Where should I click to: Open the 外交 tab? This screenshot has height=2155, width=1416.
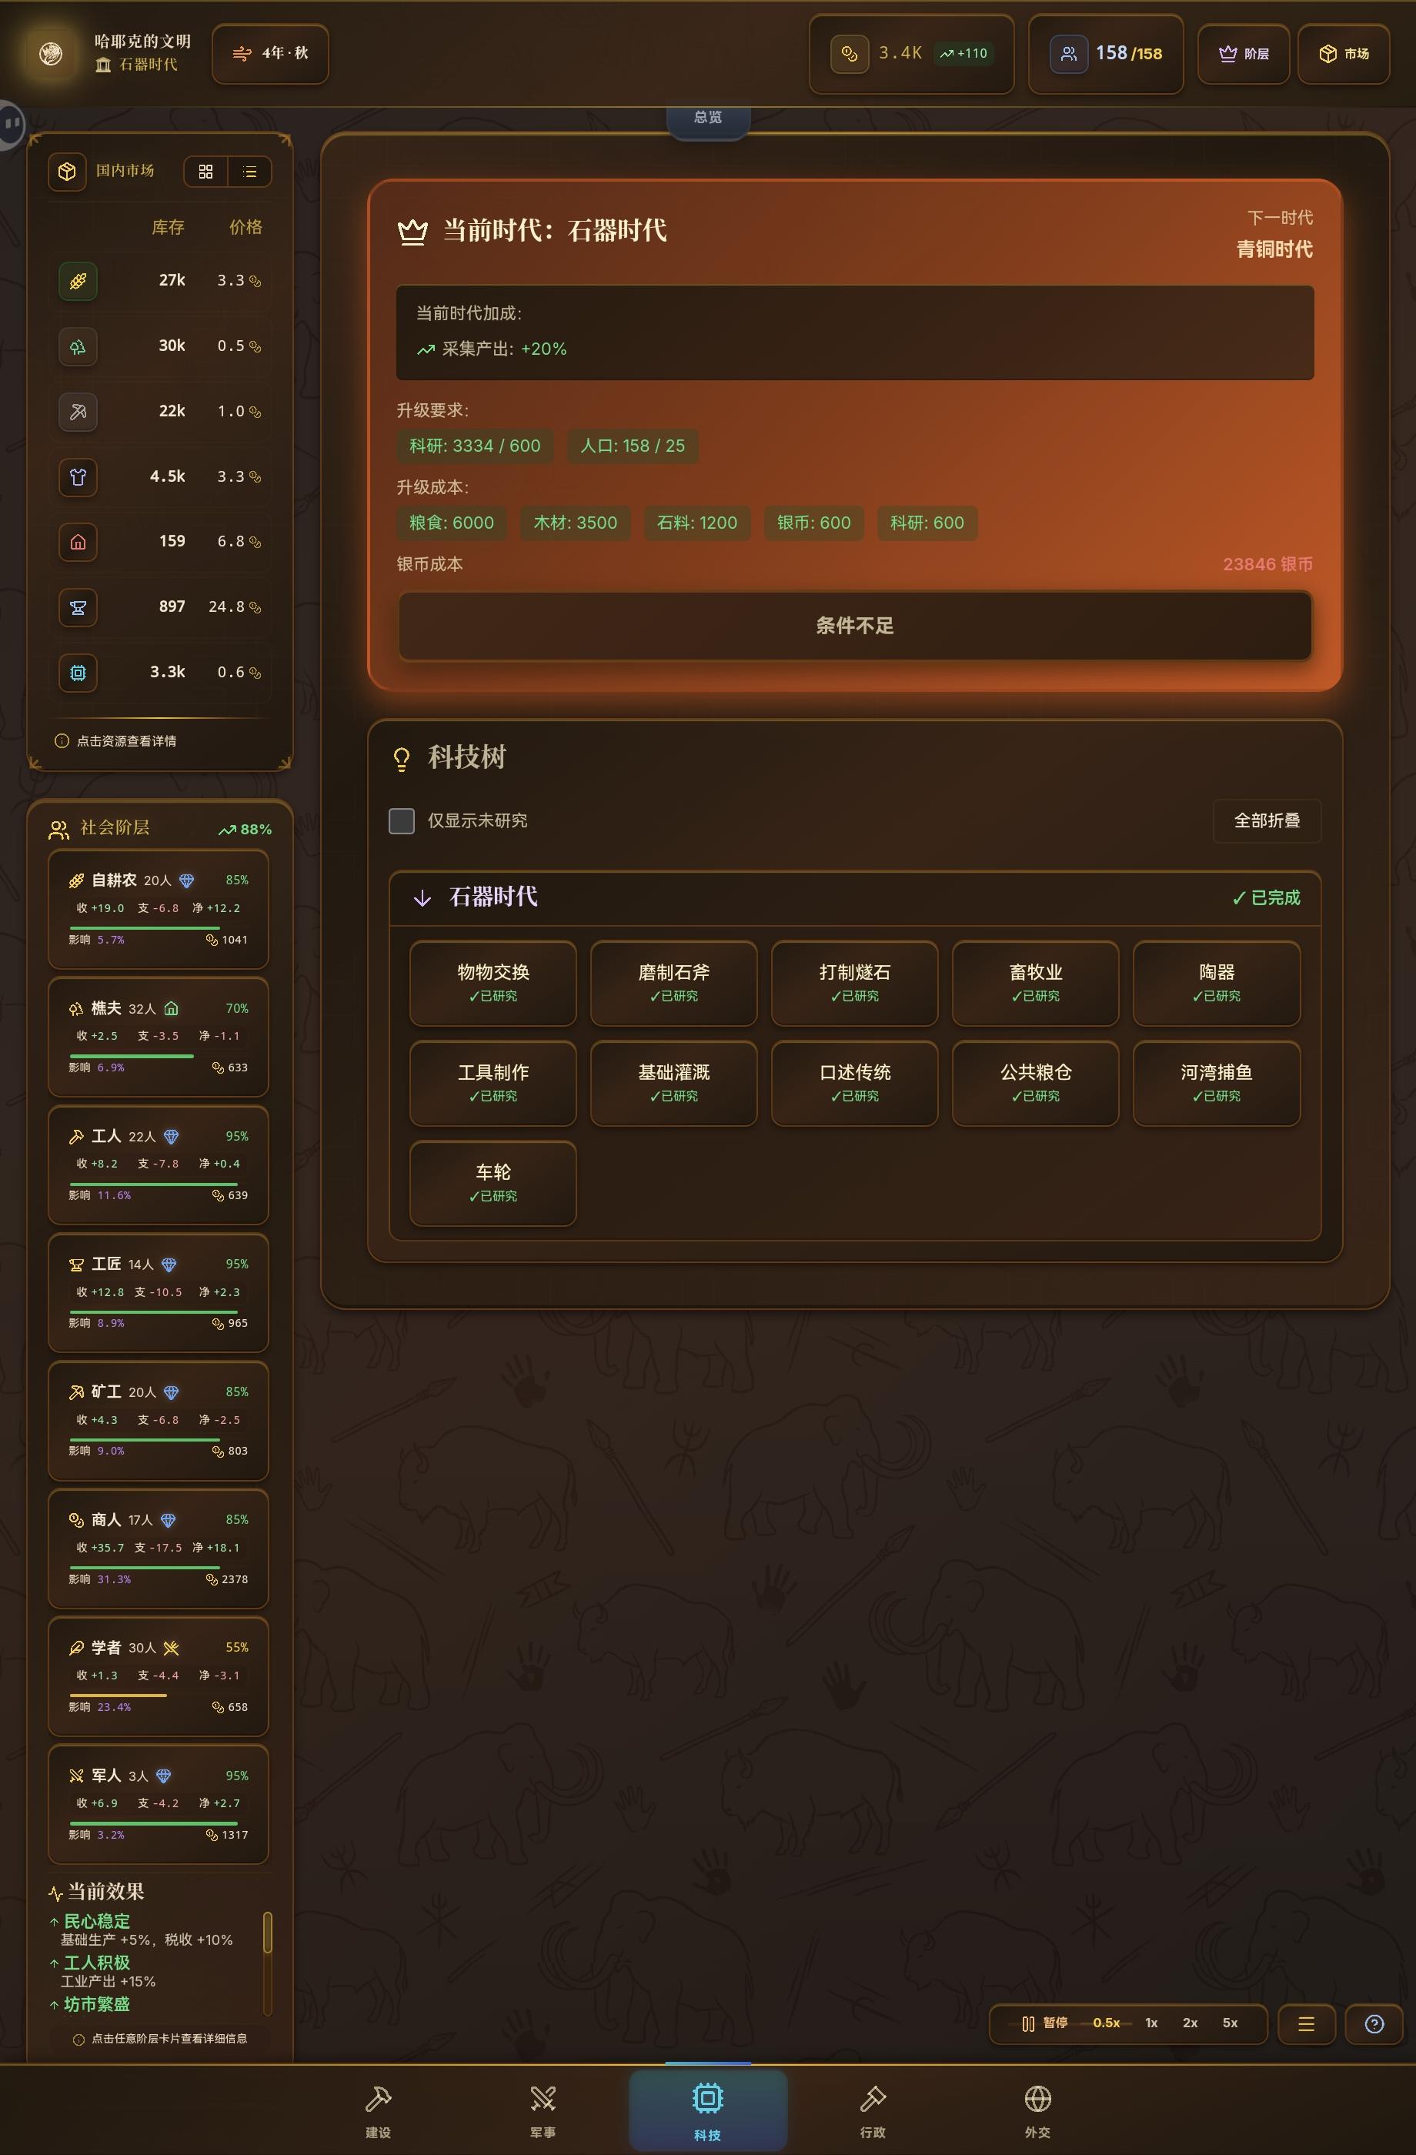click(1037, 2112)
